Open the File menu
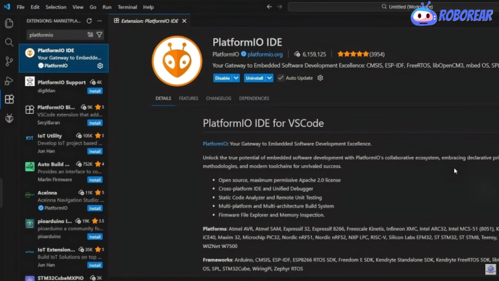 [x=20, y=7]
